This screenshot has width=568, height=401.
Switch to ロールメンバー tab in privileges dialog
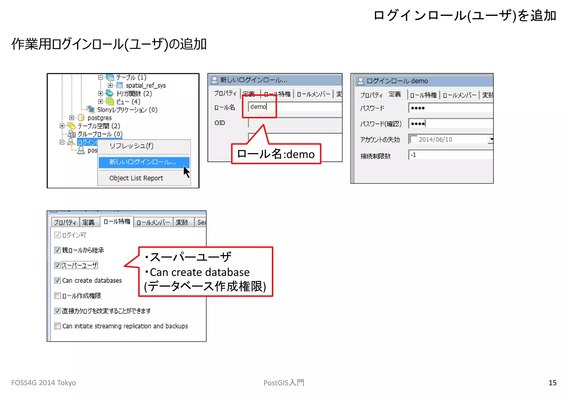[x=153, y=222]
